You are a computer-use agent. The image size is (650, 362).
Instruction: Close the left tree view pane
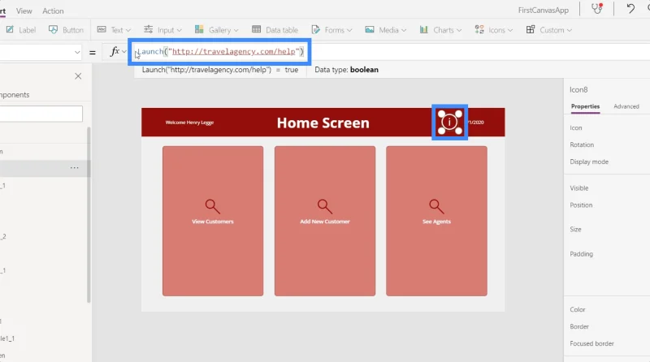[78, 76]
